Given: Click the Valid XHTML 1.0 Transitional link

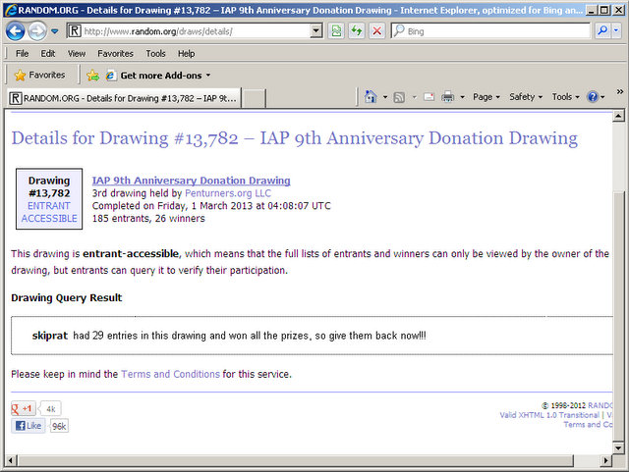Looking at the screenshot, I should pos(549,415).
